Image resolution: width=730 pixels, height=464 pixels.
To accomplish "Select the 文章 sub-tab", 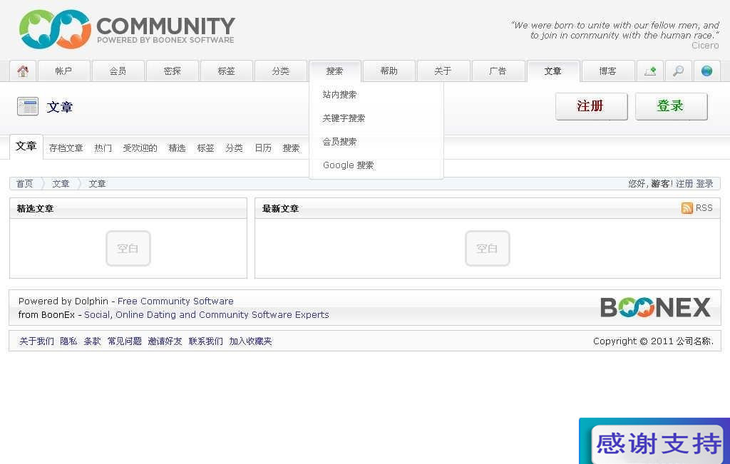I will tap(26, 147).
